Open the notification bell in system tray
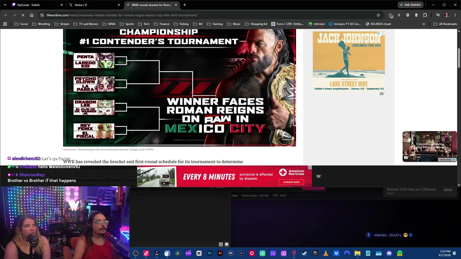 (454, 253)
